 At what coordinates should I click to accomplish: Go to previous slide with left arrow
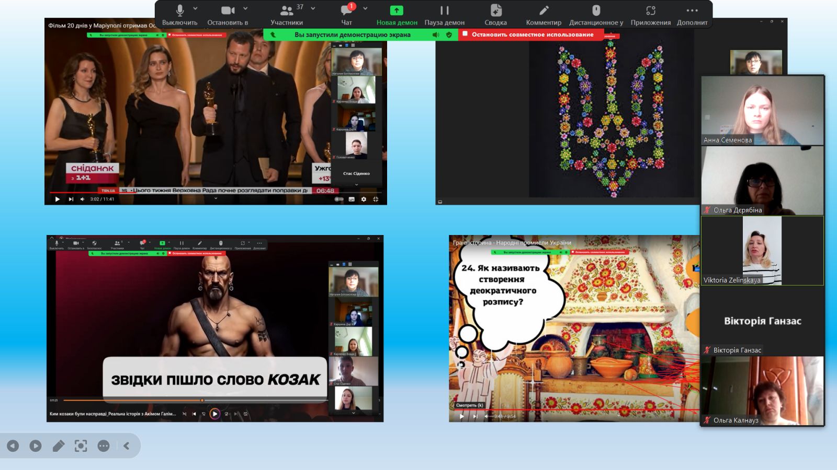click(13, 446)
